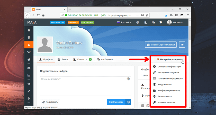Open the puzzle piece icon in sidebar

tap(29, 59)
